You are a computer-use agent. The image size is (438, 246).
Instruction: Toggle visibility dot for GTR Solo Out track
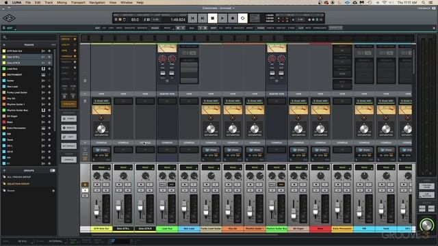pos(49,51)
